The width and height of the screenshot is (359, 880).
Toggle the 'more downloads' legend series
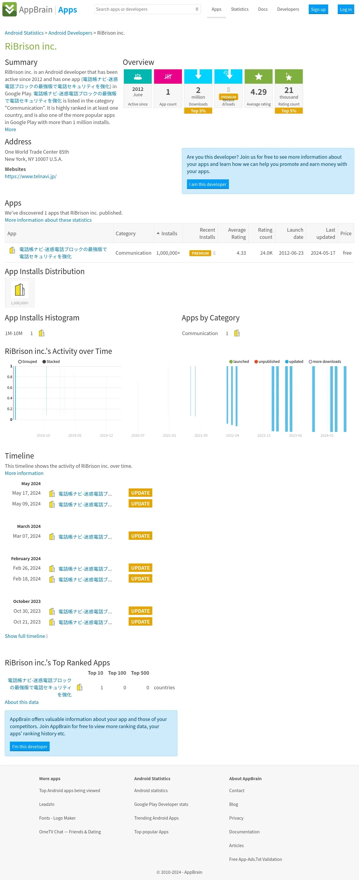(x=325, y=361)
